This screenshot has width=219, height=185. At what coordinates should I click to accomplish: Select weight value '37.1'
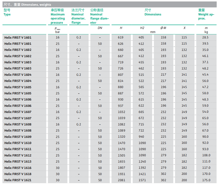(x=205, y=62)
